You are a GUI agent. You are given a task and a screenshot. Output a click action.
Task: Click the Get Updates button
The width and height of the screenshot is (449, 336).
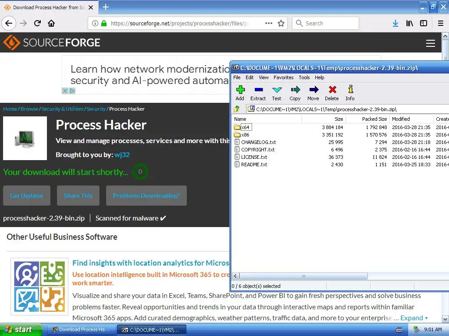(x=27, y=196)
